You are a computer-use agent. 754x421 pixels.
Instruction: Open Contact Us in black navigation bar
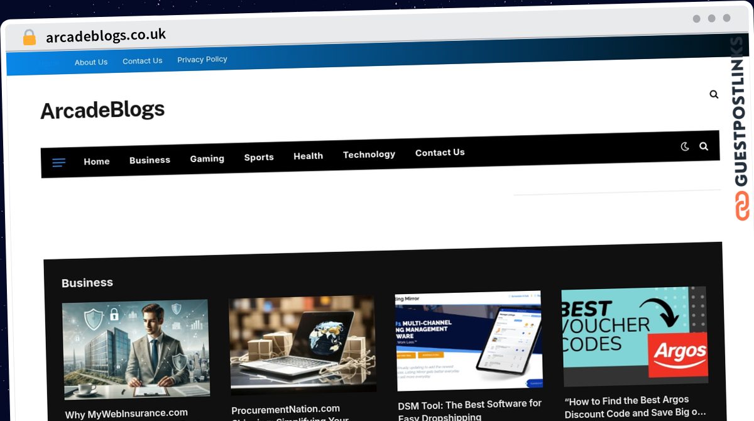pos(440,153)
